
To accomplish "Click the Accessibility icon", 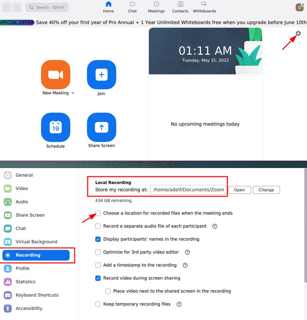I will 8,308.
